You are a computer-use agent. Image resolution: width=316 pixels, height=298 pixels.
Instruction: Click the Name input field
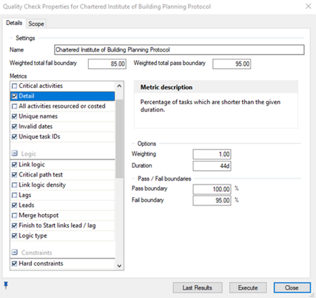coord(179,50)
